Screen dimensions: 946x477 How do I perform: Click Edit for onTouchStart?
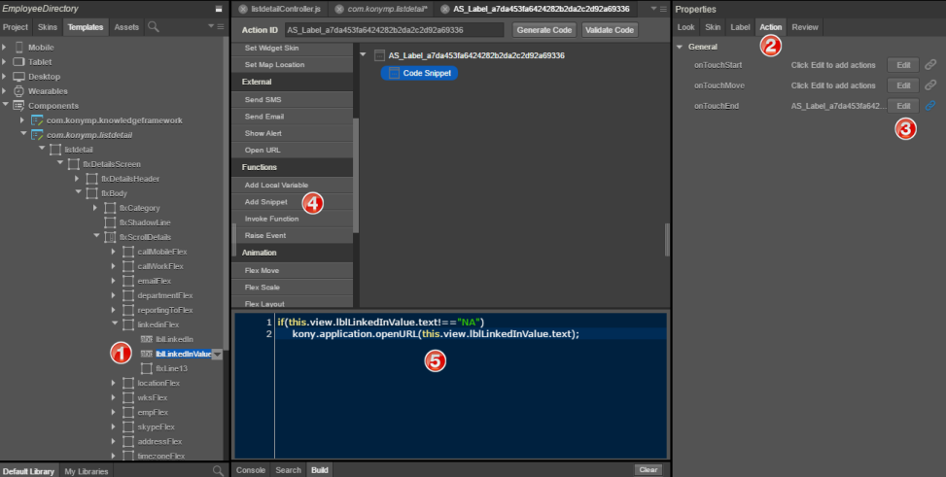click(x=903, y=64)
